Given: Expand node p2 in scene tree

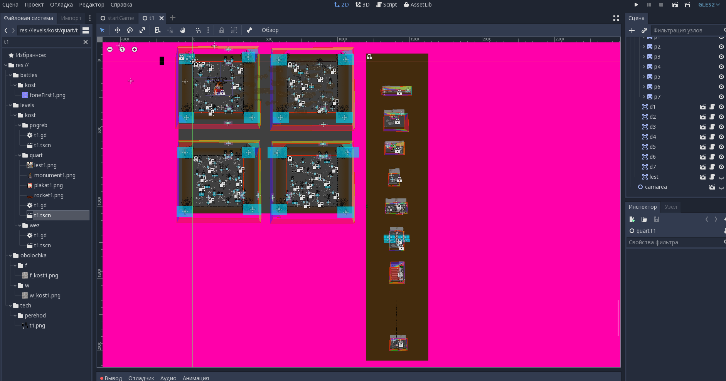Looking at the screenshot, I should tap(644, 47).
